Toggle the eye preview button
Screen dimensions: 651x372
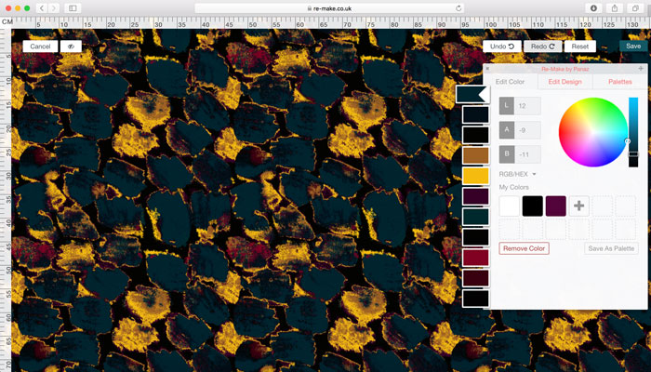tap(71, 46)
